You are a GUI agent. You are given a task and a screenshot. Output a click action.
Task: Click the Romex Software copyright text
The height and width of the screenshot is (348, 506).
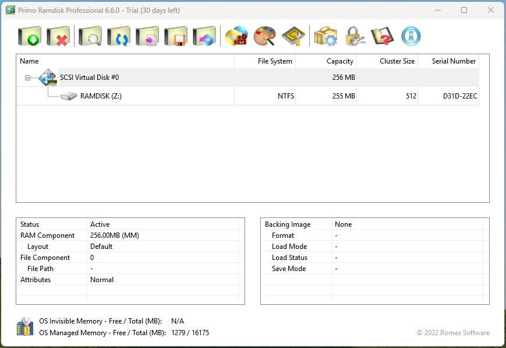click(x=454, y=333)
